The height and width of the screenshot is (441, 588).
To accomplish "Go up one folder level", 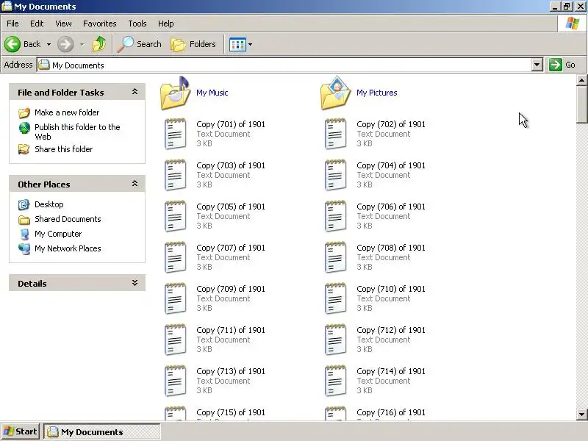I will click(99, 44).
